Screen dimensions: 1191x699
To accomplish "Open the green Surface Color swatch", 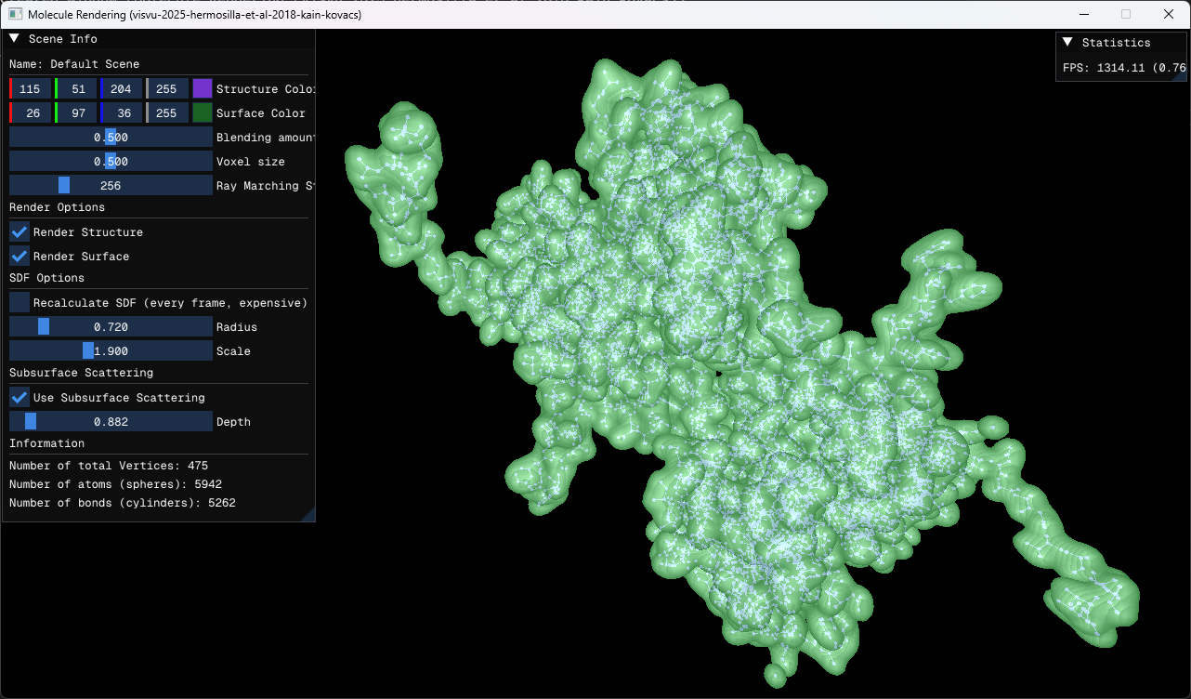I will click(x=203, y=113).
